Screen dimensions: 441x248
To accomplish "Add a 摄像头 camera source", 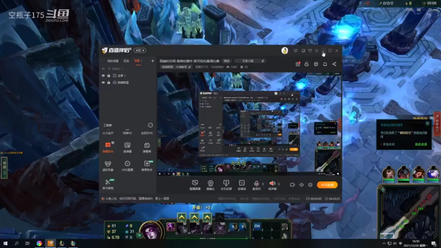I will pos(211,185).
